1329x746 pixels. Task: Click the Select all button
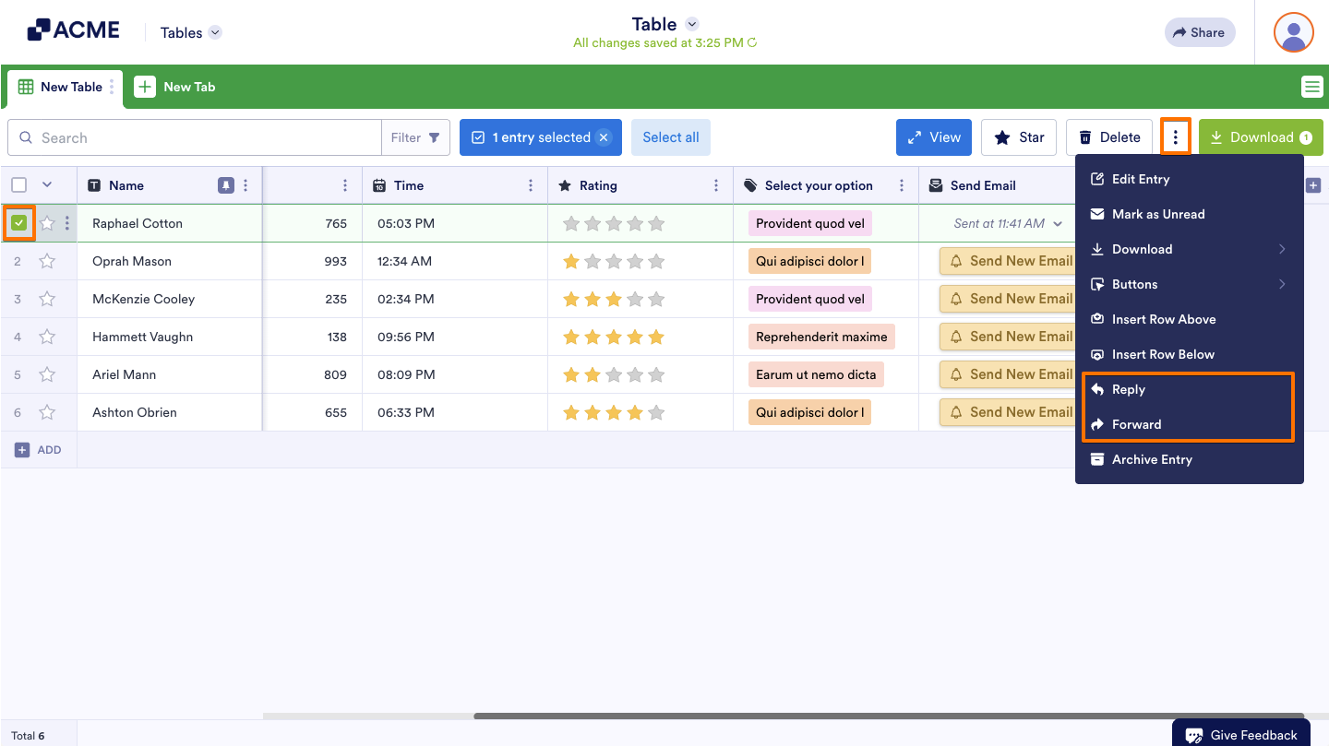(671, 137)
